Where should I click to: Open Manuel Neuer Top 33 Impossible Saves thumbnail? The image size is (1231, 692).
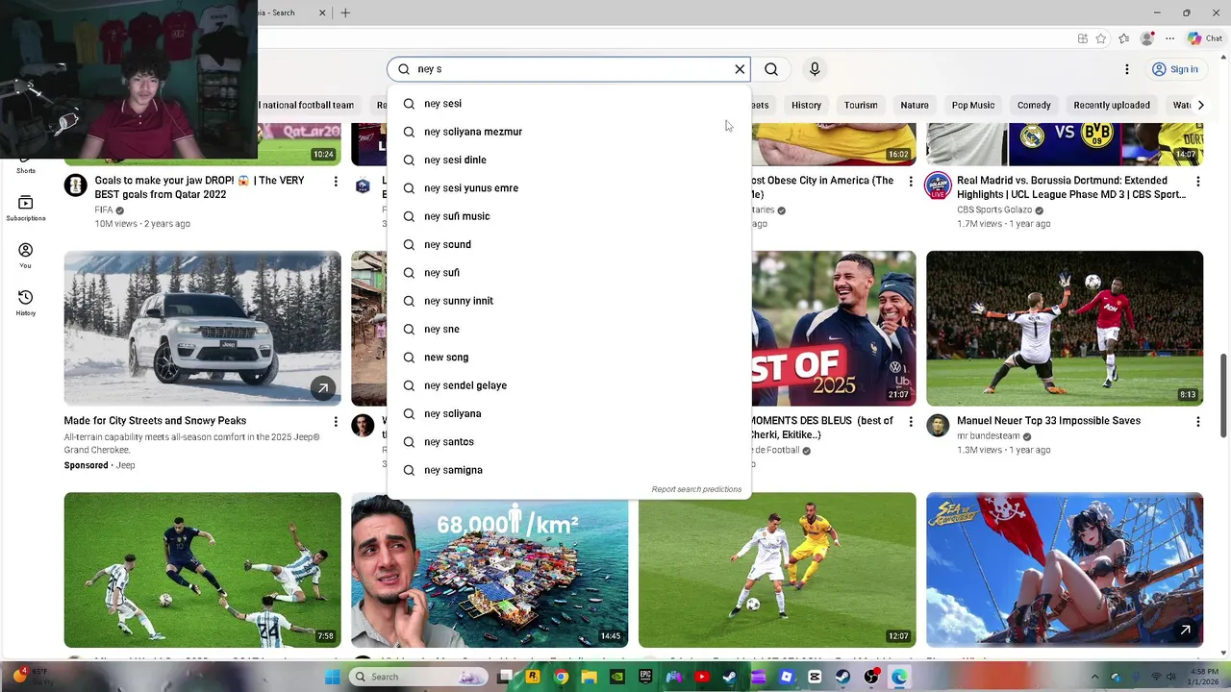[1065, 328]
